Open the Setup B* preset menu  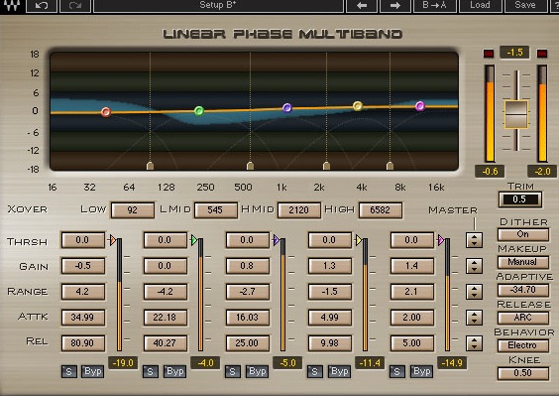(x=218, y=6)
